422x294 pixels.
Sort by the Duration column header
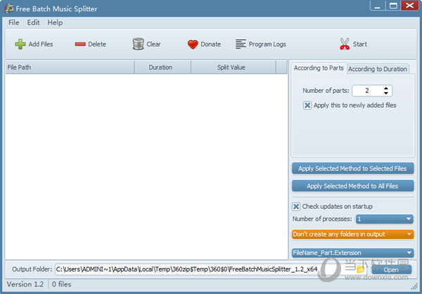pos(162,68)
